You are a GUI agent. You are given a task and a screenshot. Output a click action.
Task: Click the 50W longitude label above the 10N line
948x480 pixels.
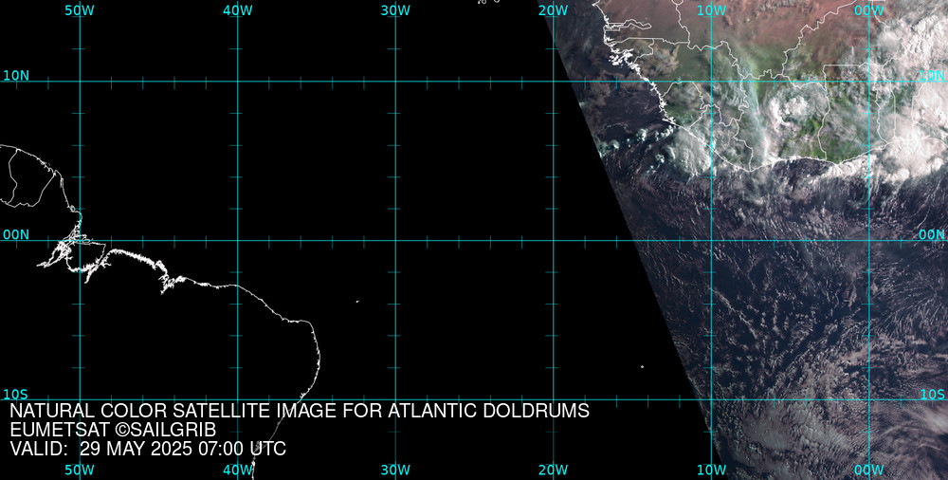(x=80, y=10)
